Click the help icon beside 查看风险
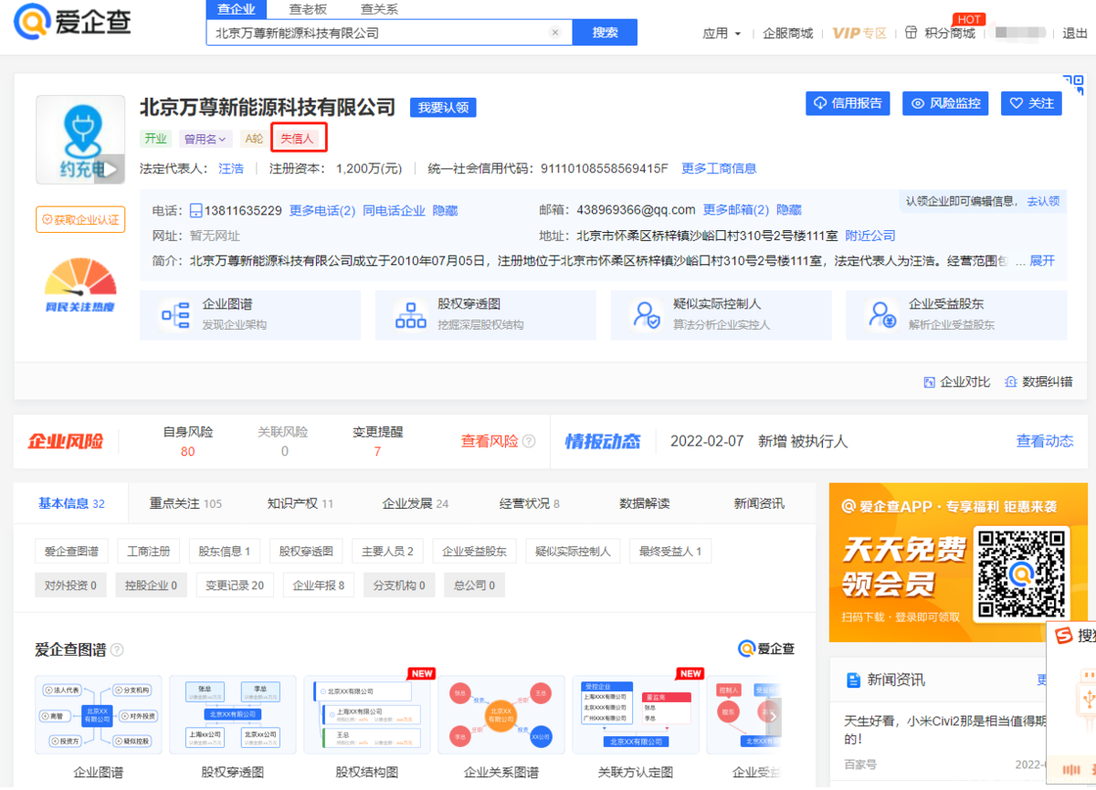The image size is (1096, 790). [529, 441]
